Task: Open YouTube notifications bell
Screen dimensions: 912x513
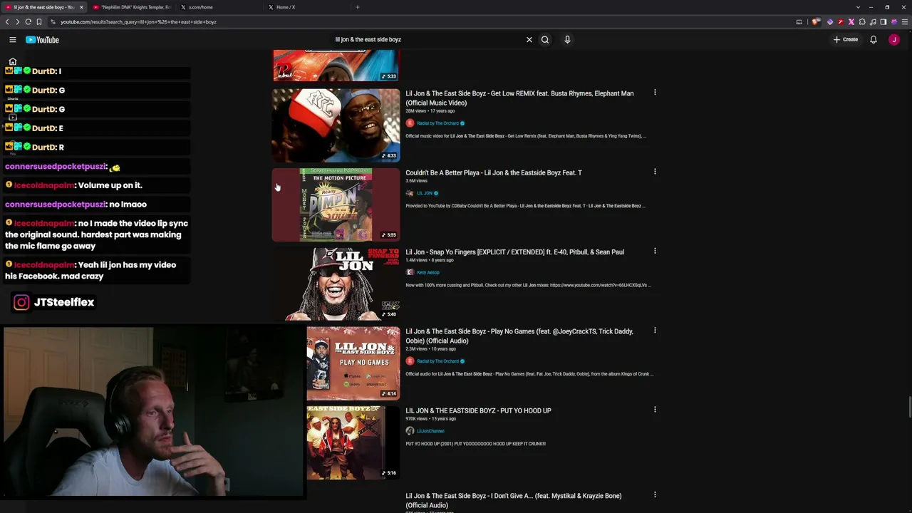Action: [874, 40]
